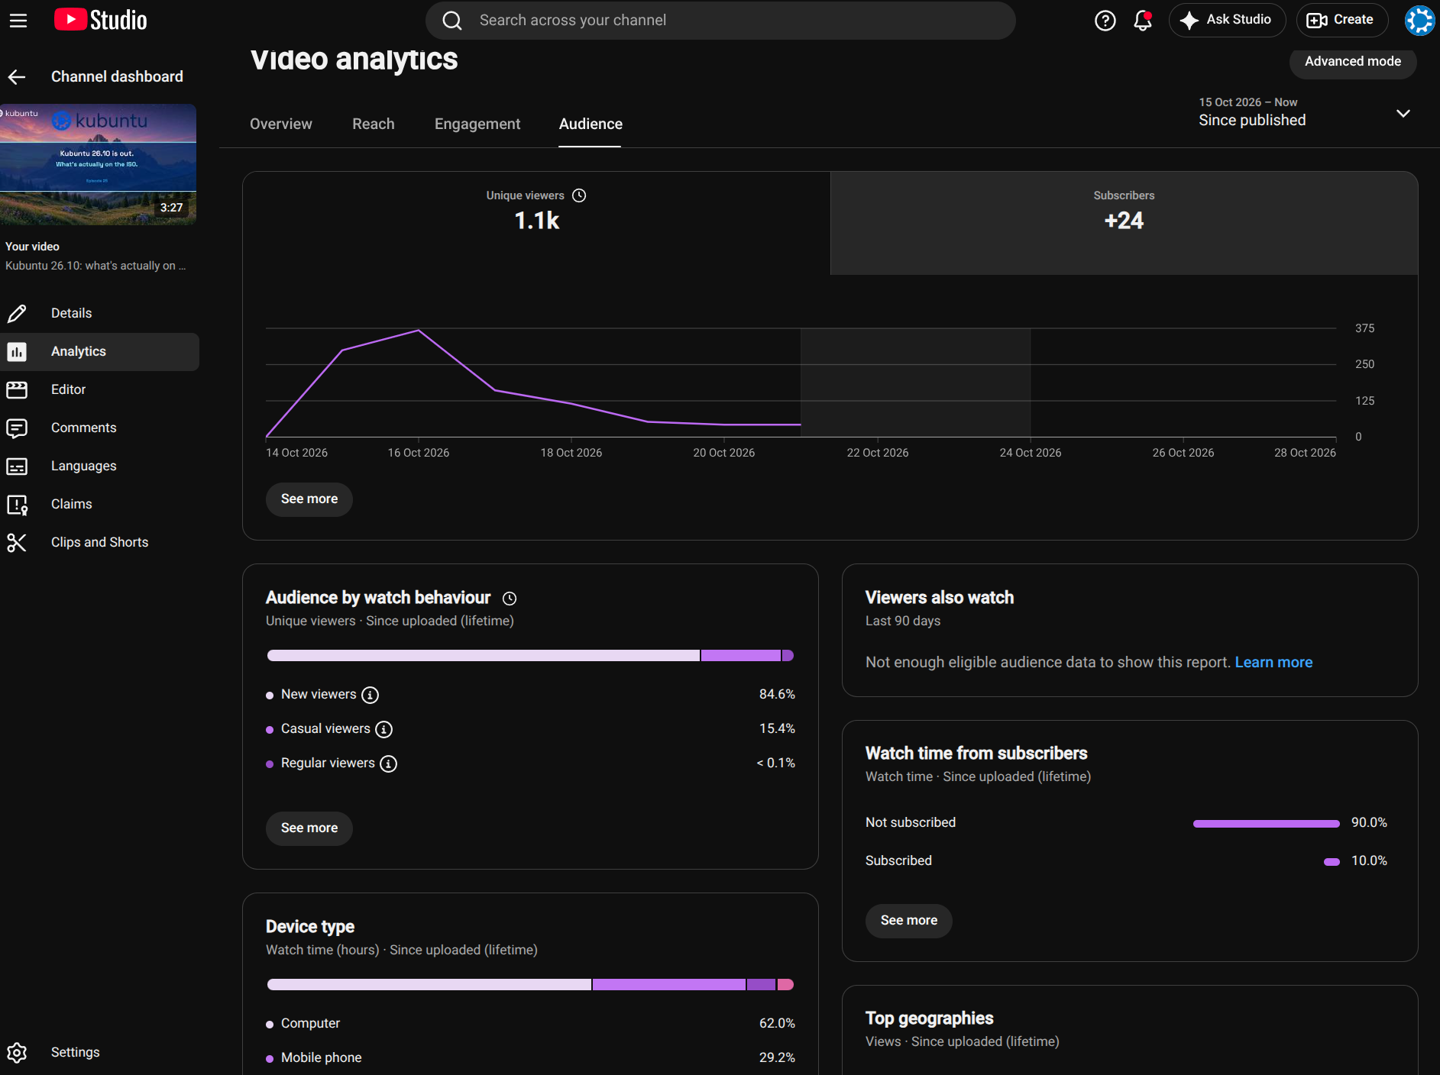The width and height of the screenshot is (1440, 1075).
Task: Open the help question mark icon
Action: pyautogui.click(x=1105, y=21)
